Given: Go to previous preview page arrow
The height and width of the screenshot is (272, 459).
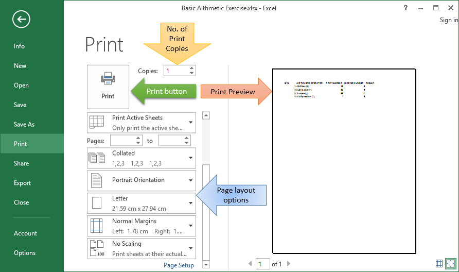Looking at the screenshot, I should click(251, 264).
